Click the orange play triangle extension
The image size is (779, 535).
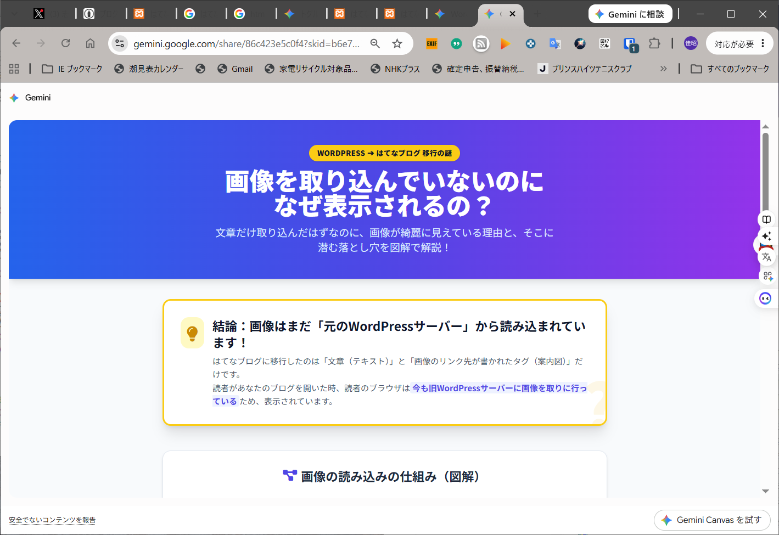click(506, 43)
